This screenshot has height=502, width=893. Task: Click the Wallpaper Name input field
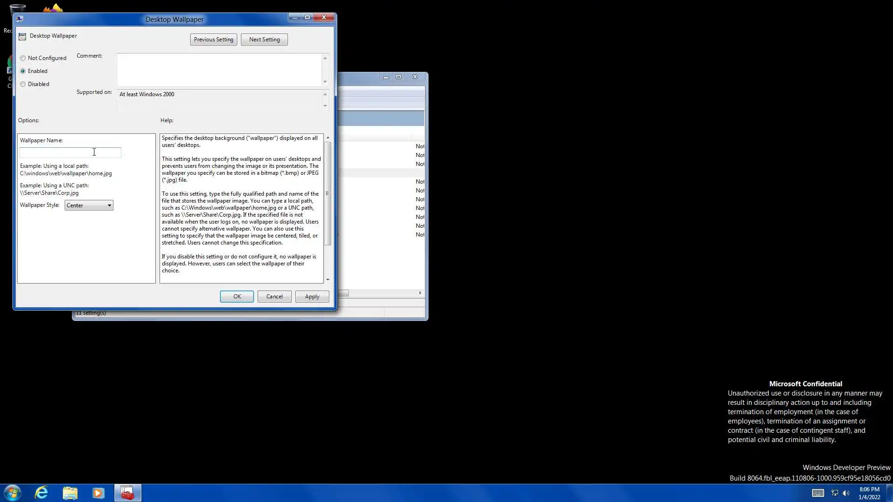[x=70, y=152]
